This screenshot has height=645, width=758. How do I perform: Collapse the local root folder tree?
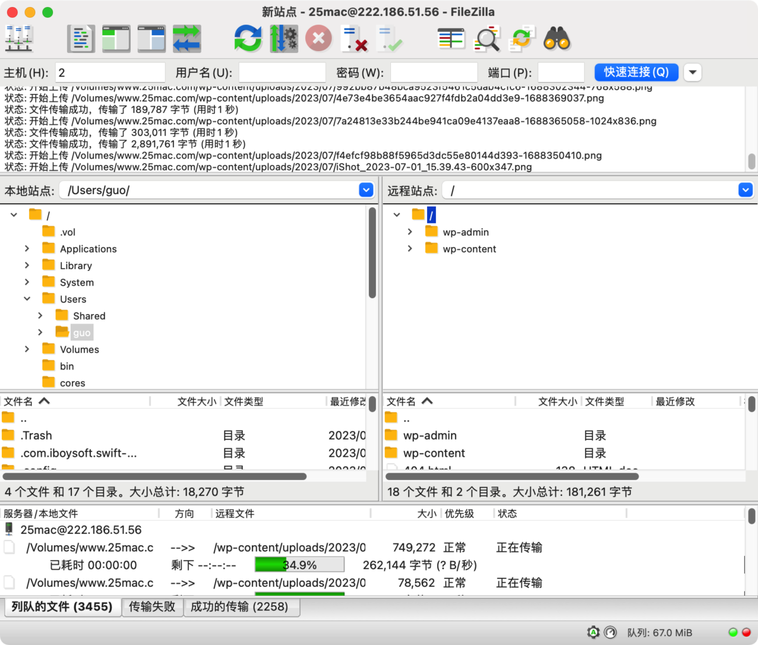tap(13, 215)
